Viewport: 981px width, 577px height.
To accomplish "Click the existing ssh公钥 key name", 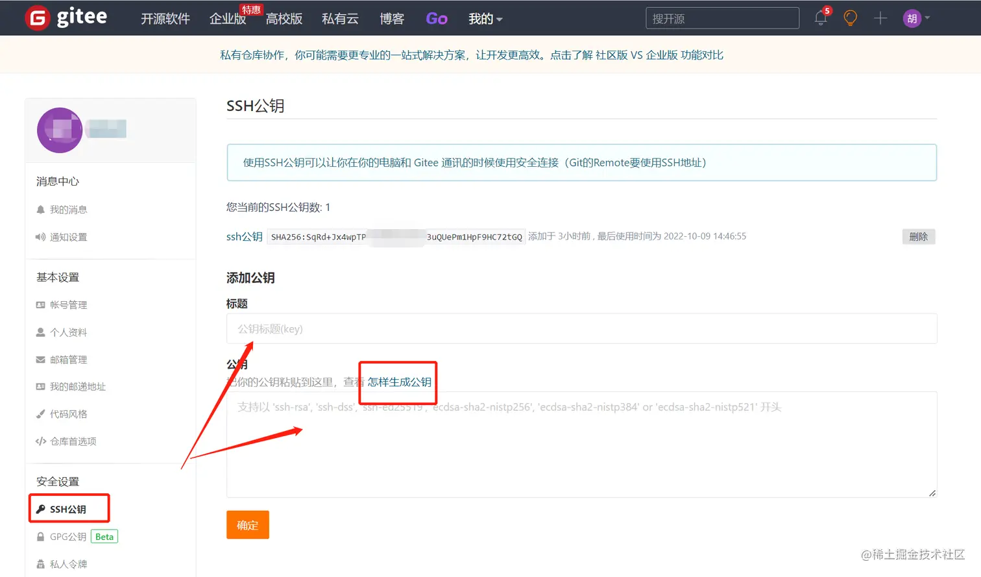I will [x=245, y=237].
